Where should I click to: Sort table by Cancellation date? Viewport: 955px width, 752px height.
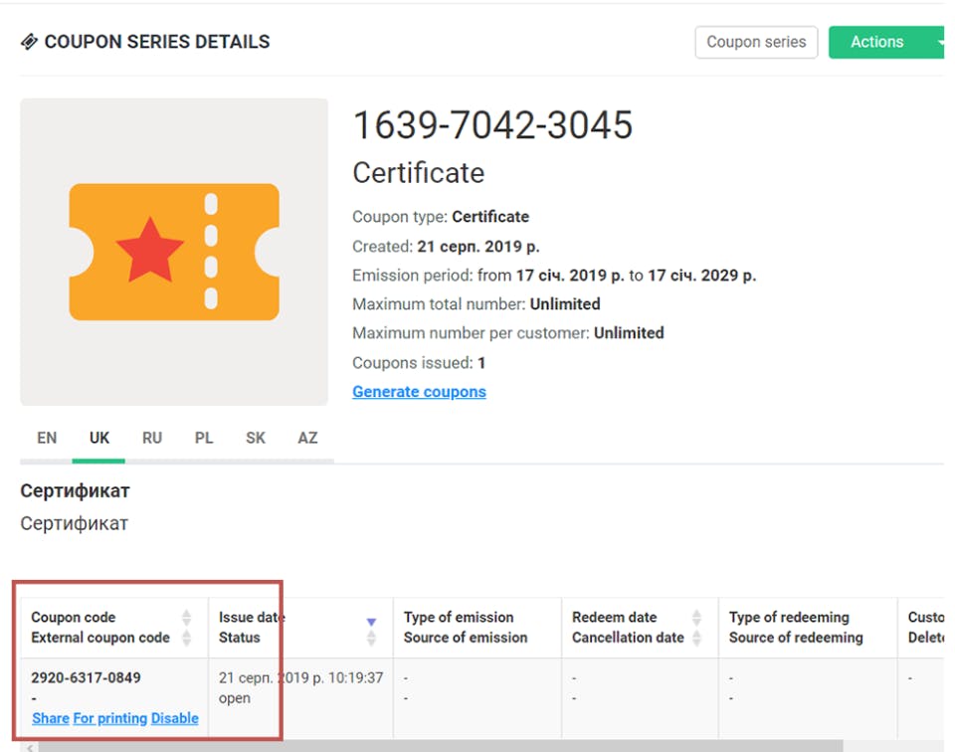pyautogui.click(x=696, y=638)
